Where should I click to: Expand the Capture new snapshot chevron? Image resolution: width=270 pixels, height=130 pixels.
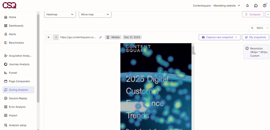click(236, 37)
